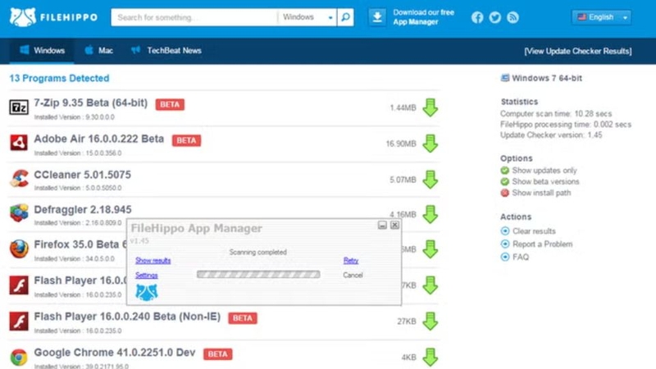Click the FileHippo logo
656x369 pixels.
(x=53, y=17)
